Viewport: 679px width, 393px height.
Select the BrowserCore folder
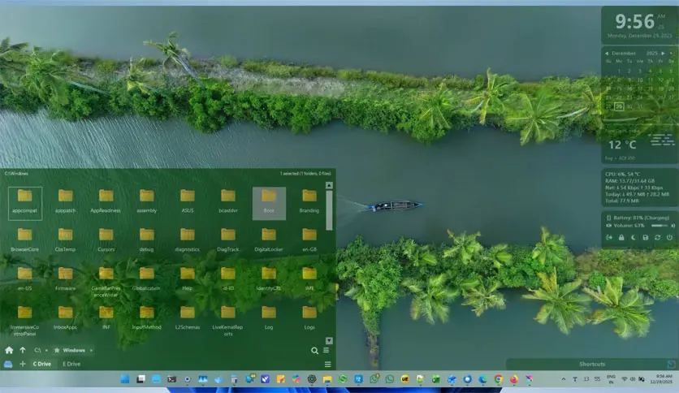[x=24, y=240]
